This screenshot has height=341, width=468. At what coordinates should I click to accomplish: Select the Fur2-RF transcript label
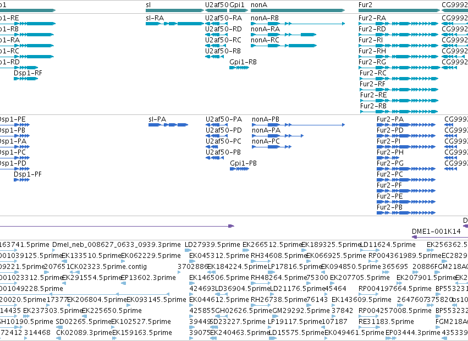(x=372, y=84)
